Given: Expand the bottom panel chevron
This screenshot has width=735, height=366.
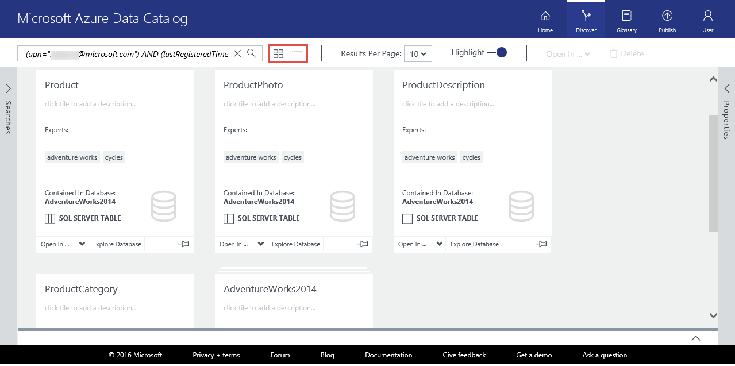Looking at the screenshot, I should (695, 338).
